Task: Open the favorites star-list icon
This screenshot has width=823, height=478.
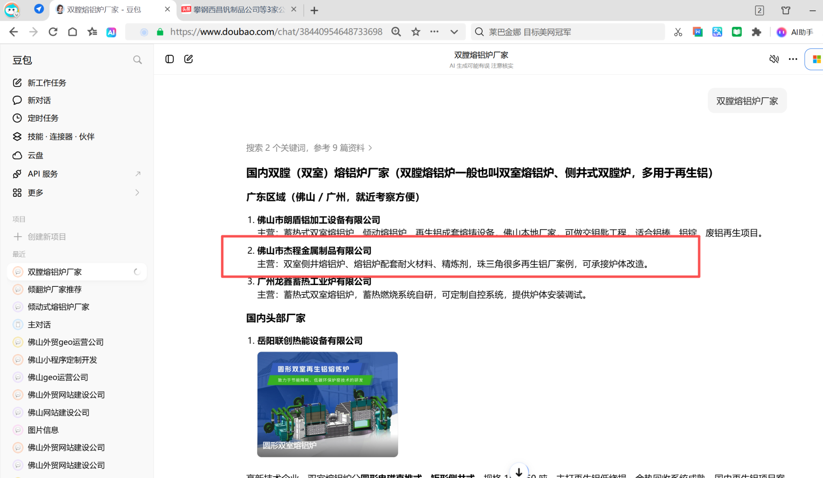Action: tap(92, 32)
